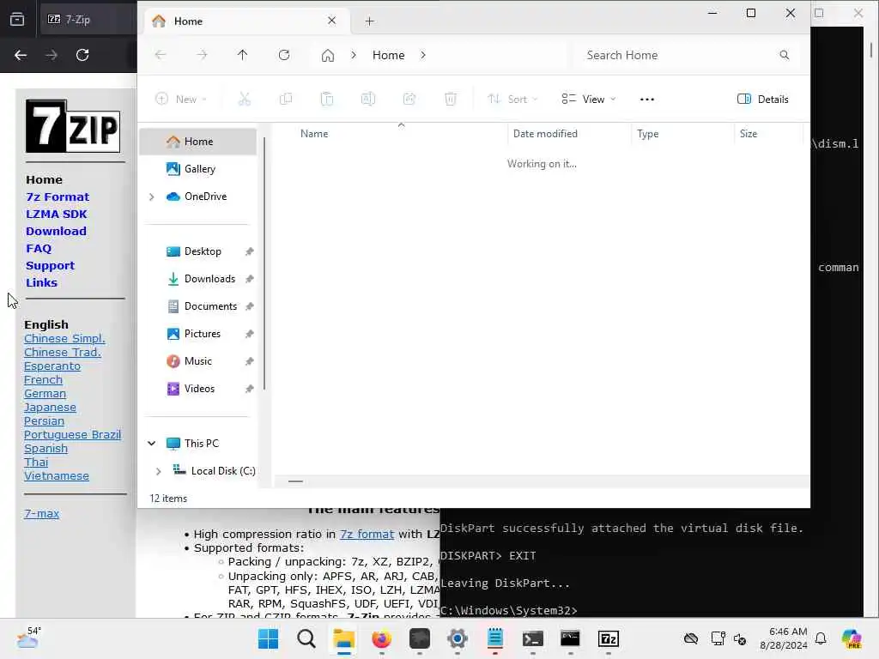Open the New dropdown in Explorer
The height and width of the screenshot is (659, 879).
[180, 100]
